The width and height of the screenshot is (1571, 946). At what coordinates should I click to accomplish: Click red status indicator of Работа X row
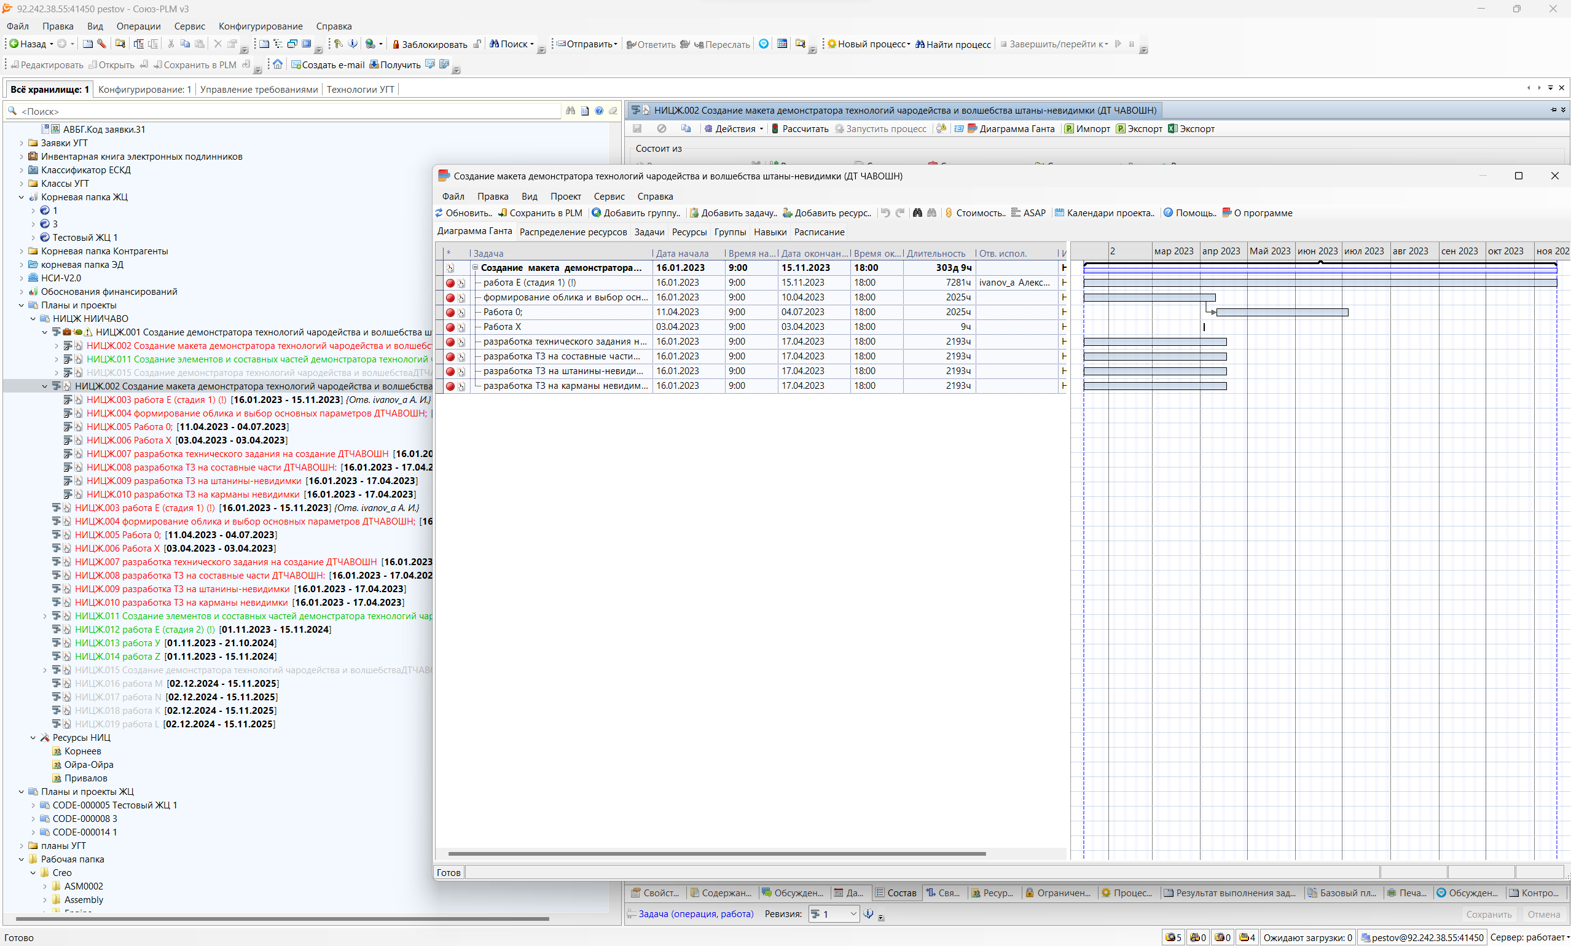(450, 327)
